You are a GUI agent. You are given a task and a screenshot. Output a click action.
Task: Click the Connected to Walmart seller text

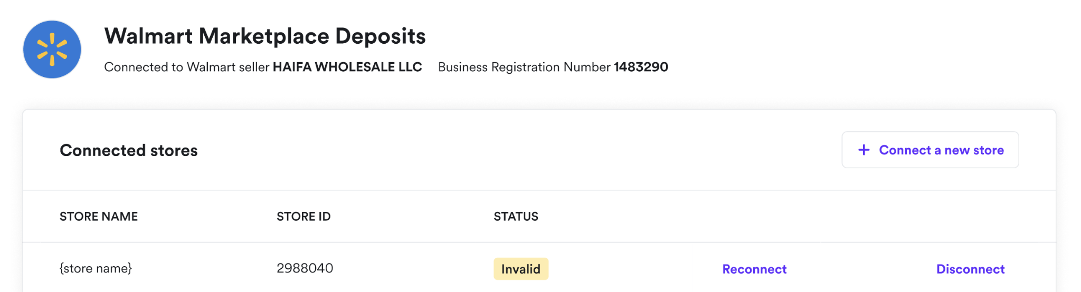[187, 67]
